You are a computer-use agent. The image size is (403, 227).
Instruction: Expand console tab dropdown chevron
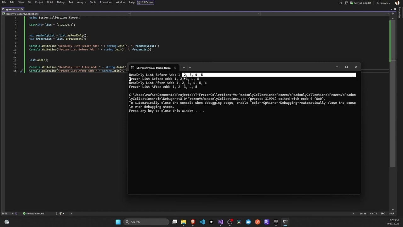[x=190, y=67]
